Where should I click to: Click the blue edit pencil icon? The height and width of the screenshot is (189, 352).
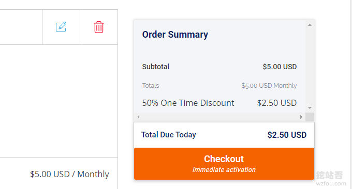click(x=61, y=27)
